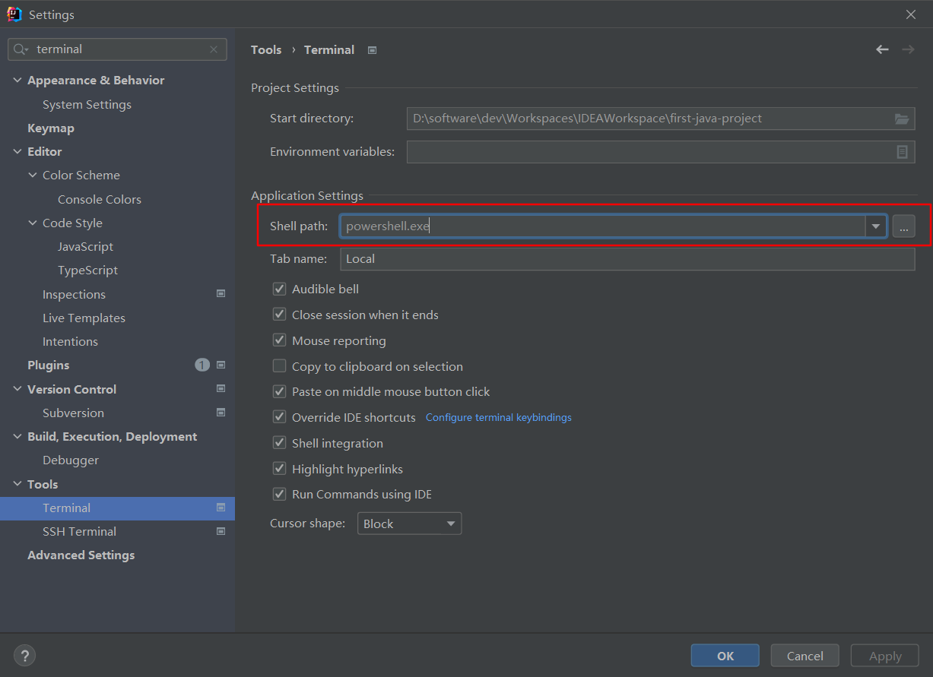The image size is (933, 677).
Task: Open Live Templates settings
Action: coord(84,318)
